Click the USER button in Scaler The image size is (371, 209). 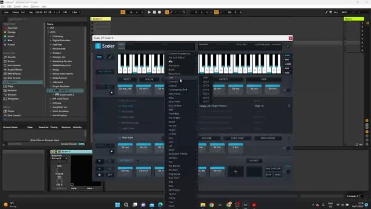[x=264, y=80]
